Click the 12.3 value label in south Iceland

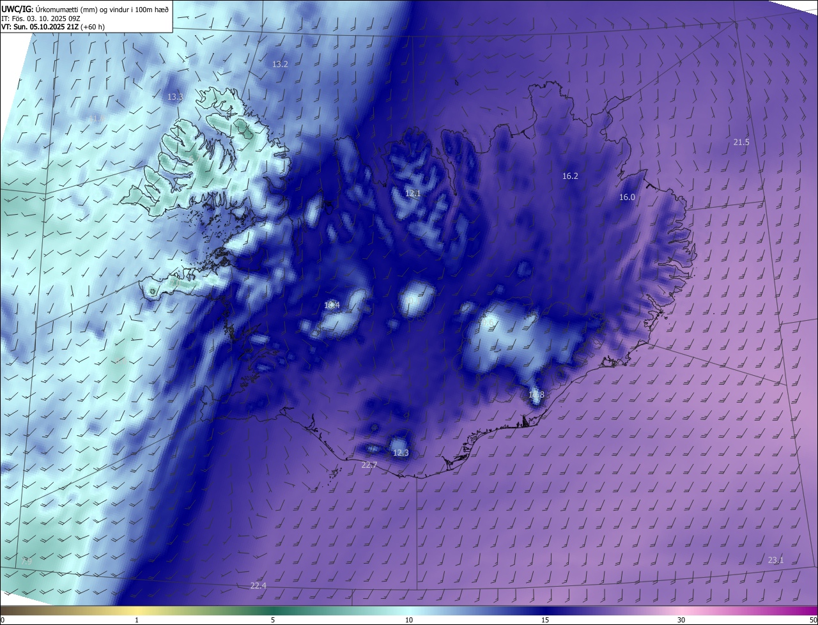401,452
